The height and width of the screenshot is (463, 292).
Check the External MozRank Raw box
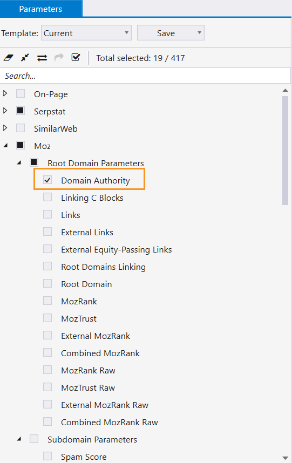(47, 404)
